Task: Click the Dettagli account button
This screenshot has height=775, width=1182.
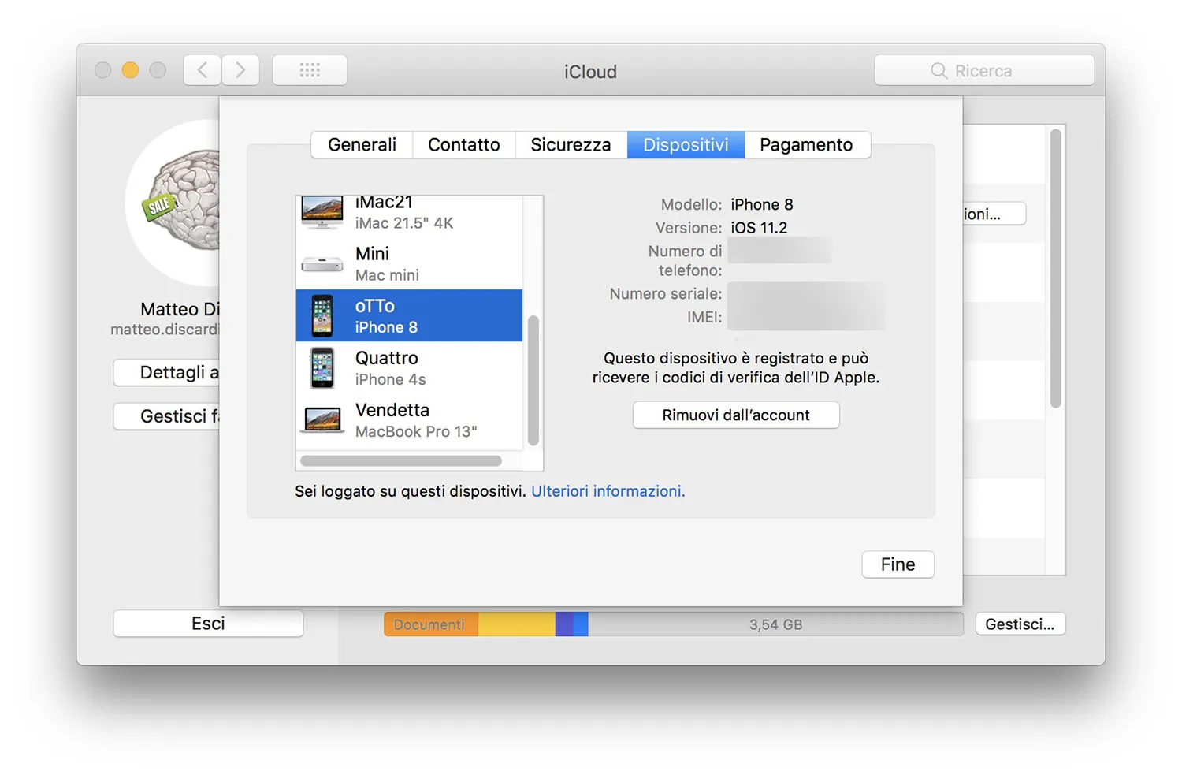Action: pos(166,372)
